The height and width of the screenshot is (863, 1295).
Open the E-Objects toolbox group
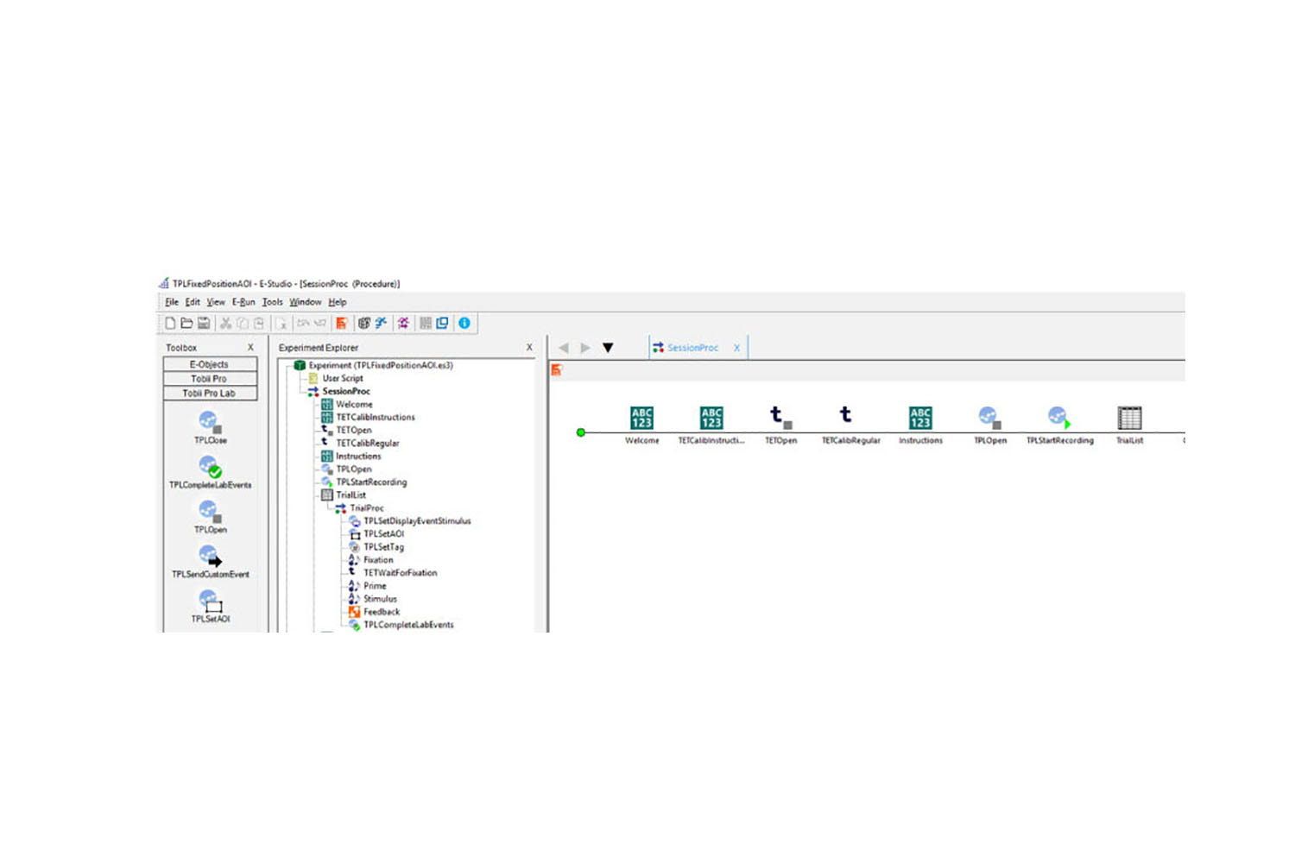210,364
